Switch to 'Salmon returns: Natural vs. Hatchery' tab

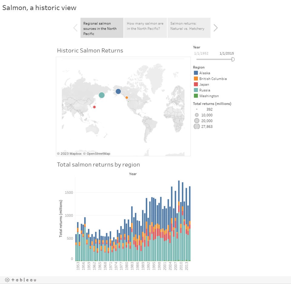pos(189,28)
